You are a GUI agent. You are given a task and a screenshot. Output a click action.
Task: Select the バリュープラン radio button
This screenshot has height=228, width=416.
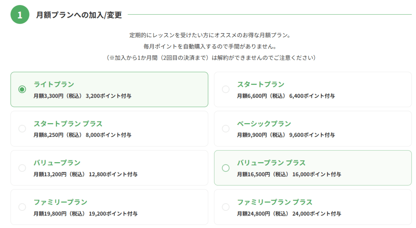(22, 168)
